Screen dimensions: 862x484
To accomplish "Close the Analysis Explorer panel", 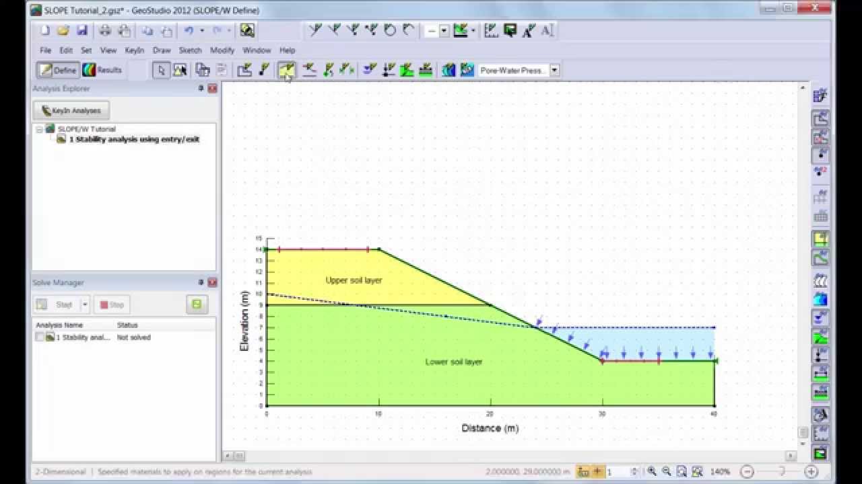I will [212, 89].
